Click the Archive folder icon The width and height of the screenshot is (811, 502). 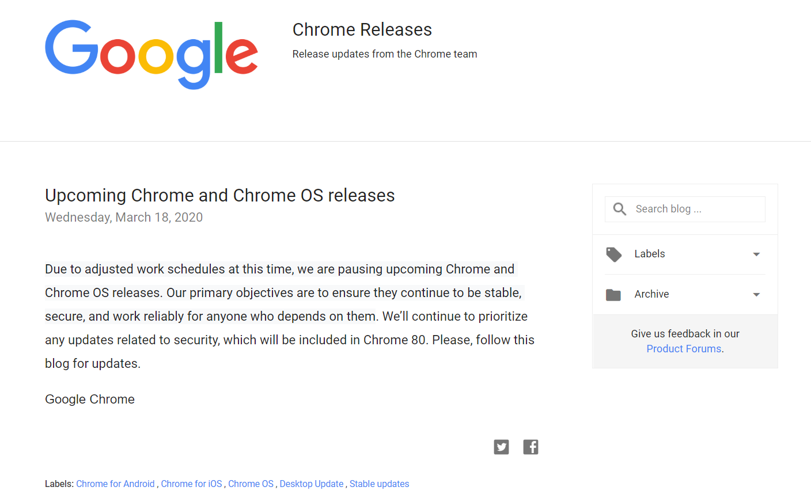coord(613,295)
